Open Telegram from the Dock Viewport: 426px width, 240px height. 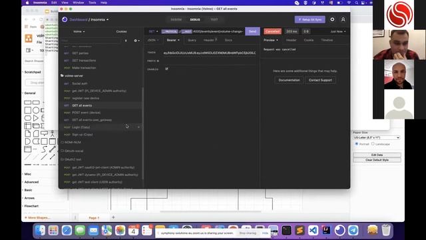click(x=353, y=231)
